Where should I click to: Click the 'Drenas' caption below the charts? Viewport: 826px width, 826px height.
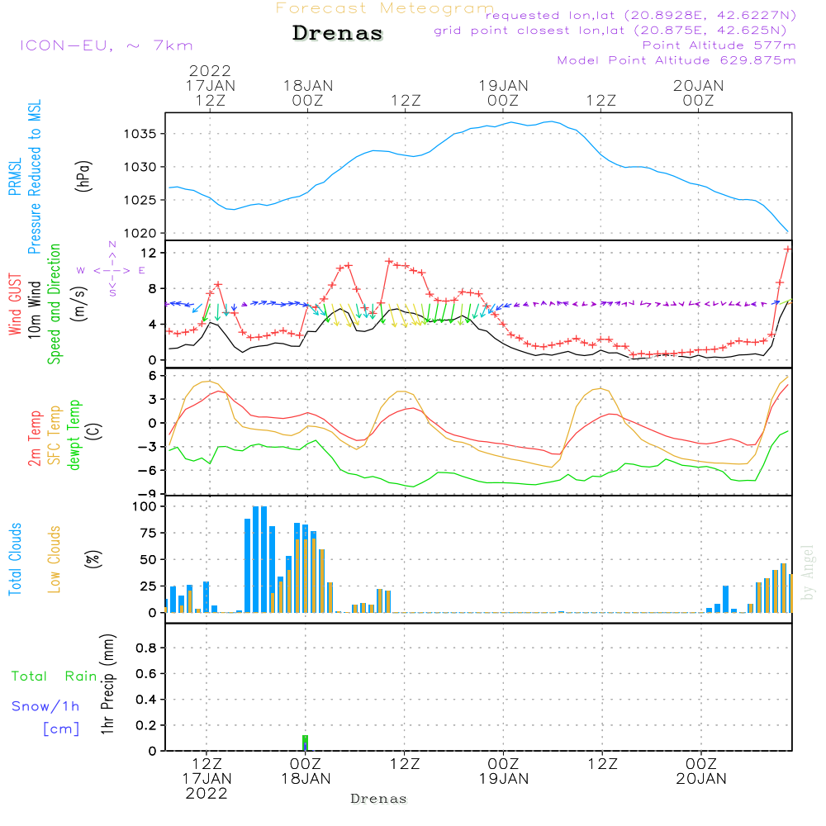tap(379, 799)
